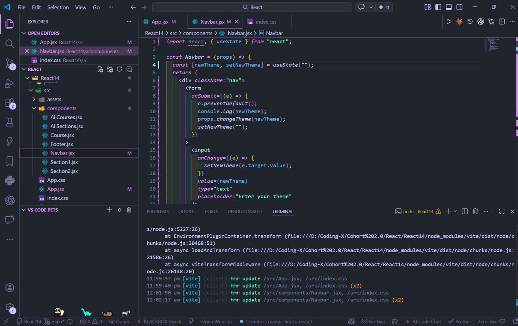Close Navbar.jsx in Open Editors list
Image resolution: width=518 pixels, height=326 pixels.
pos(26,51)
